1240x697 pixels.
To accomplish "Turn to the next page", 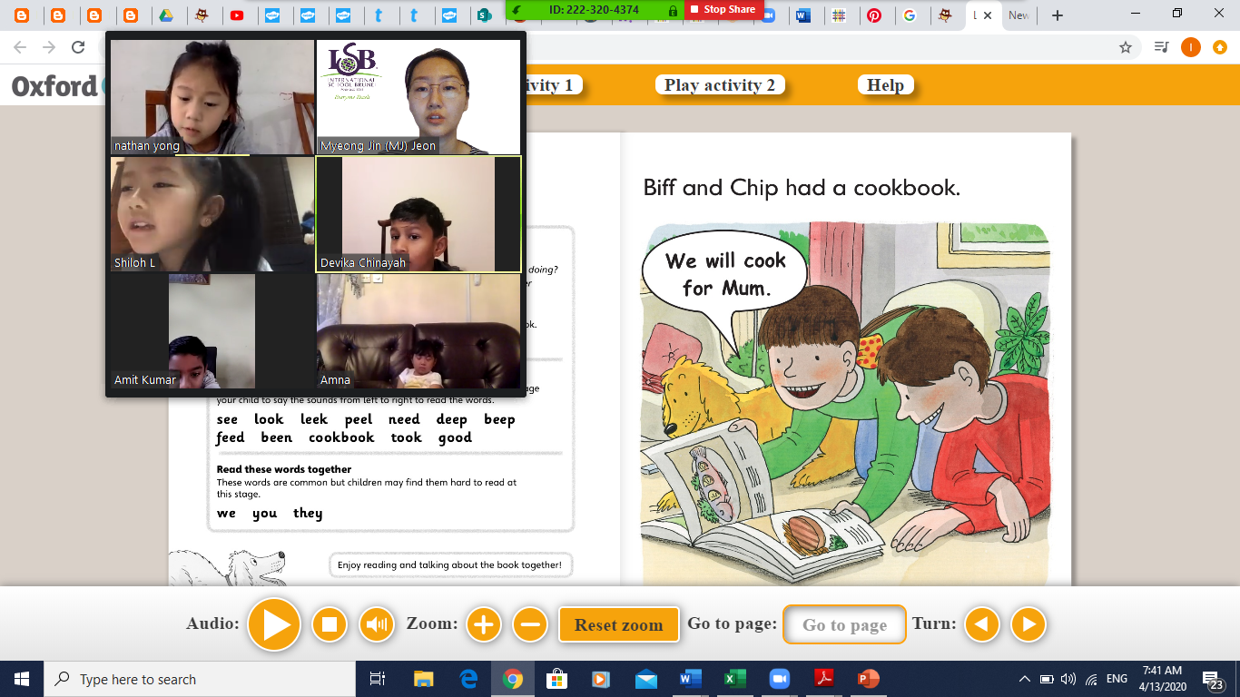I will point(1028,624).
